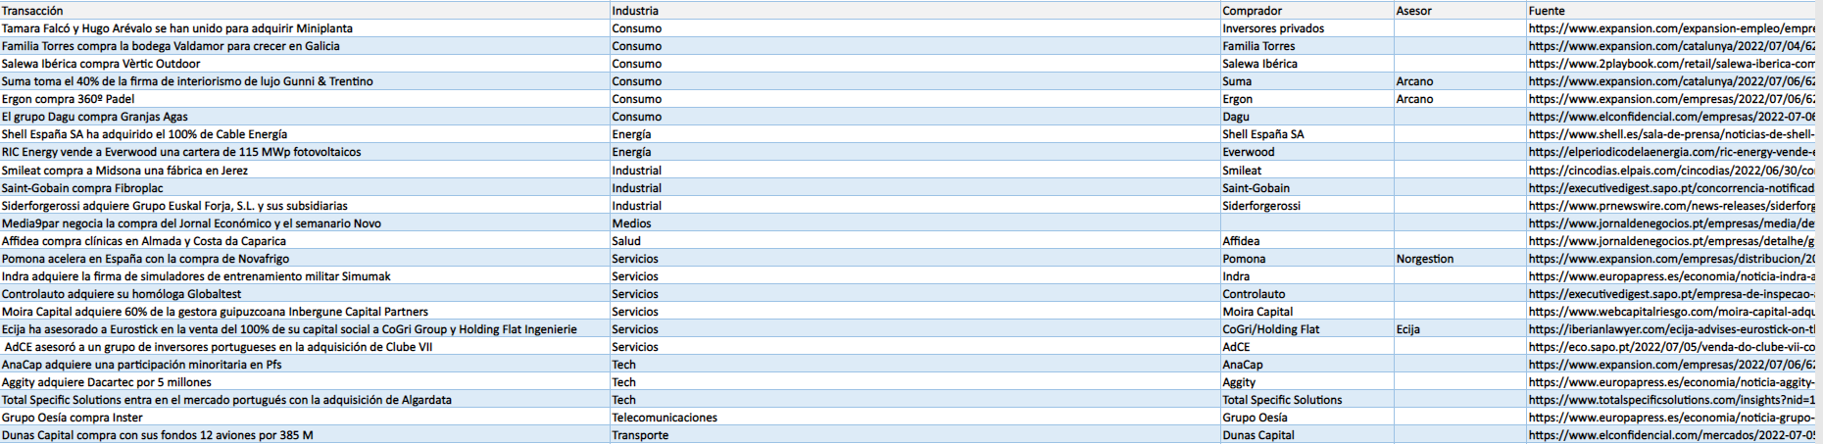
Task: Click the Ergon compra 360º Padel cell
Action: (305, 99)
